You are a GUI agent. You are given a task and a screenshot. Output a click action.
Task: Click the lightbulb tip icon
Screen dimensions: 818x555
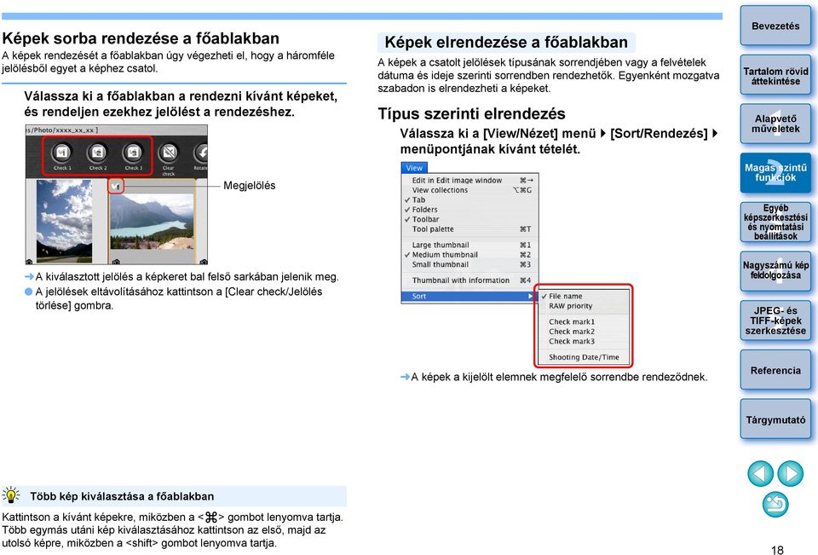tap(10, 495)
